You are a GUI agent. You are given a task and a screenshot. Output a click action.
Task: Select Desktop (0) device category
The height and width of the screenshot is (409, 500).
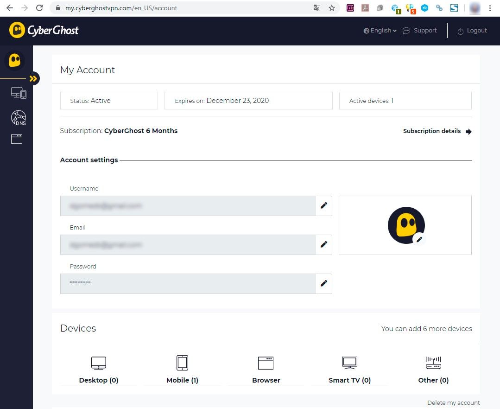[x=99, y=370]
